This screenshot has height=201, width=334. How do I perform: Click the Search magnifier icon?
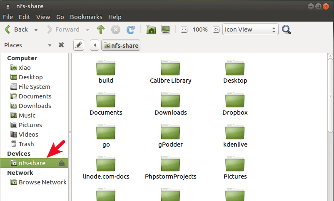(x=286, y=29)
